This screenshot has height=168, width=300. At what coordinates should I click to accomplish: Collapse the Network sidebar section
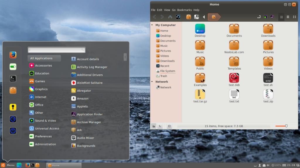click(x=152, y=82)
